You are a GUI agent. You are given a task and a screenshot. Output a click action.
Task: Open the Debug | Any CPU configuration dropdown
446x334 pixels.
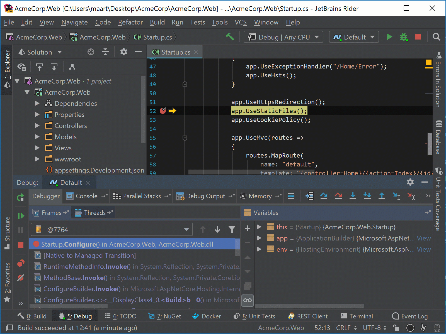point(283,37)
